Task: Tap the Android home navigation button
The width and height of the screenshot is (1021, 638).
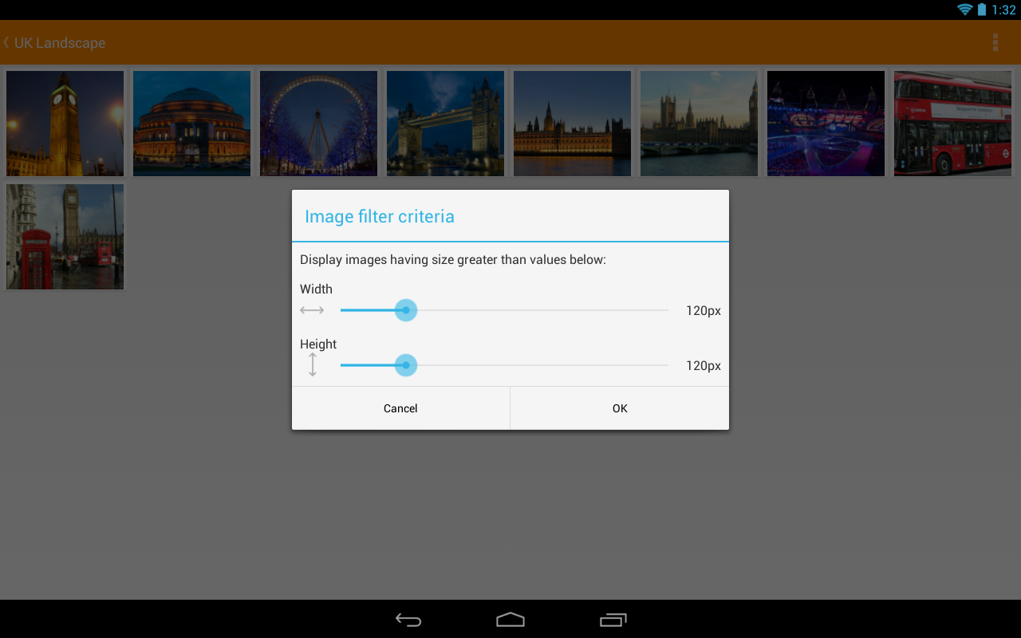Action: [x=510, y=620]
